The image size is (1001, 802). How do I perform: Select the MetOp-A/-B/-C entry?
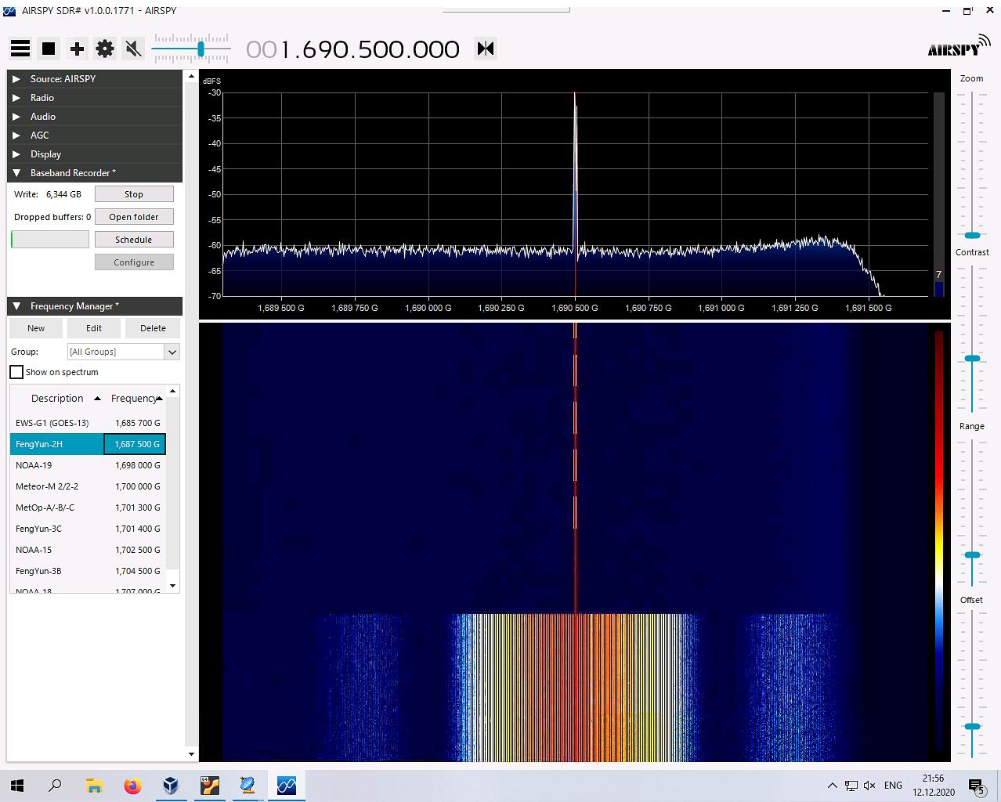pyautogui.click(x=88, y=508)
